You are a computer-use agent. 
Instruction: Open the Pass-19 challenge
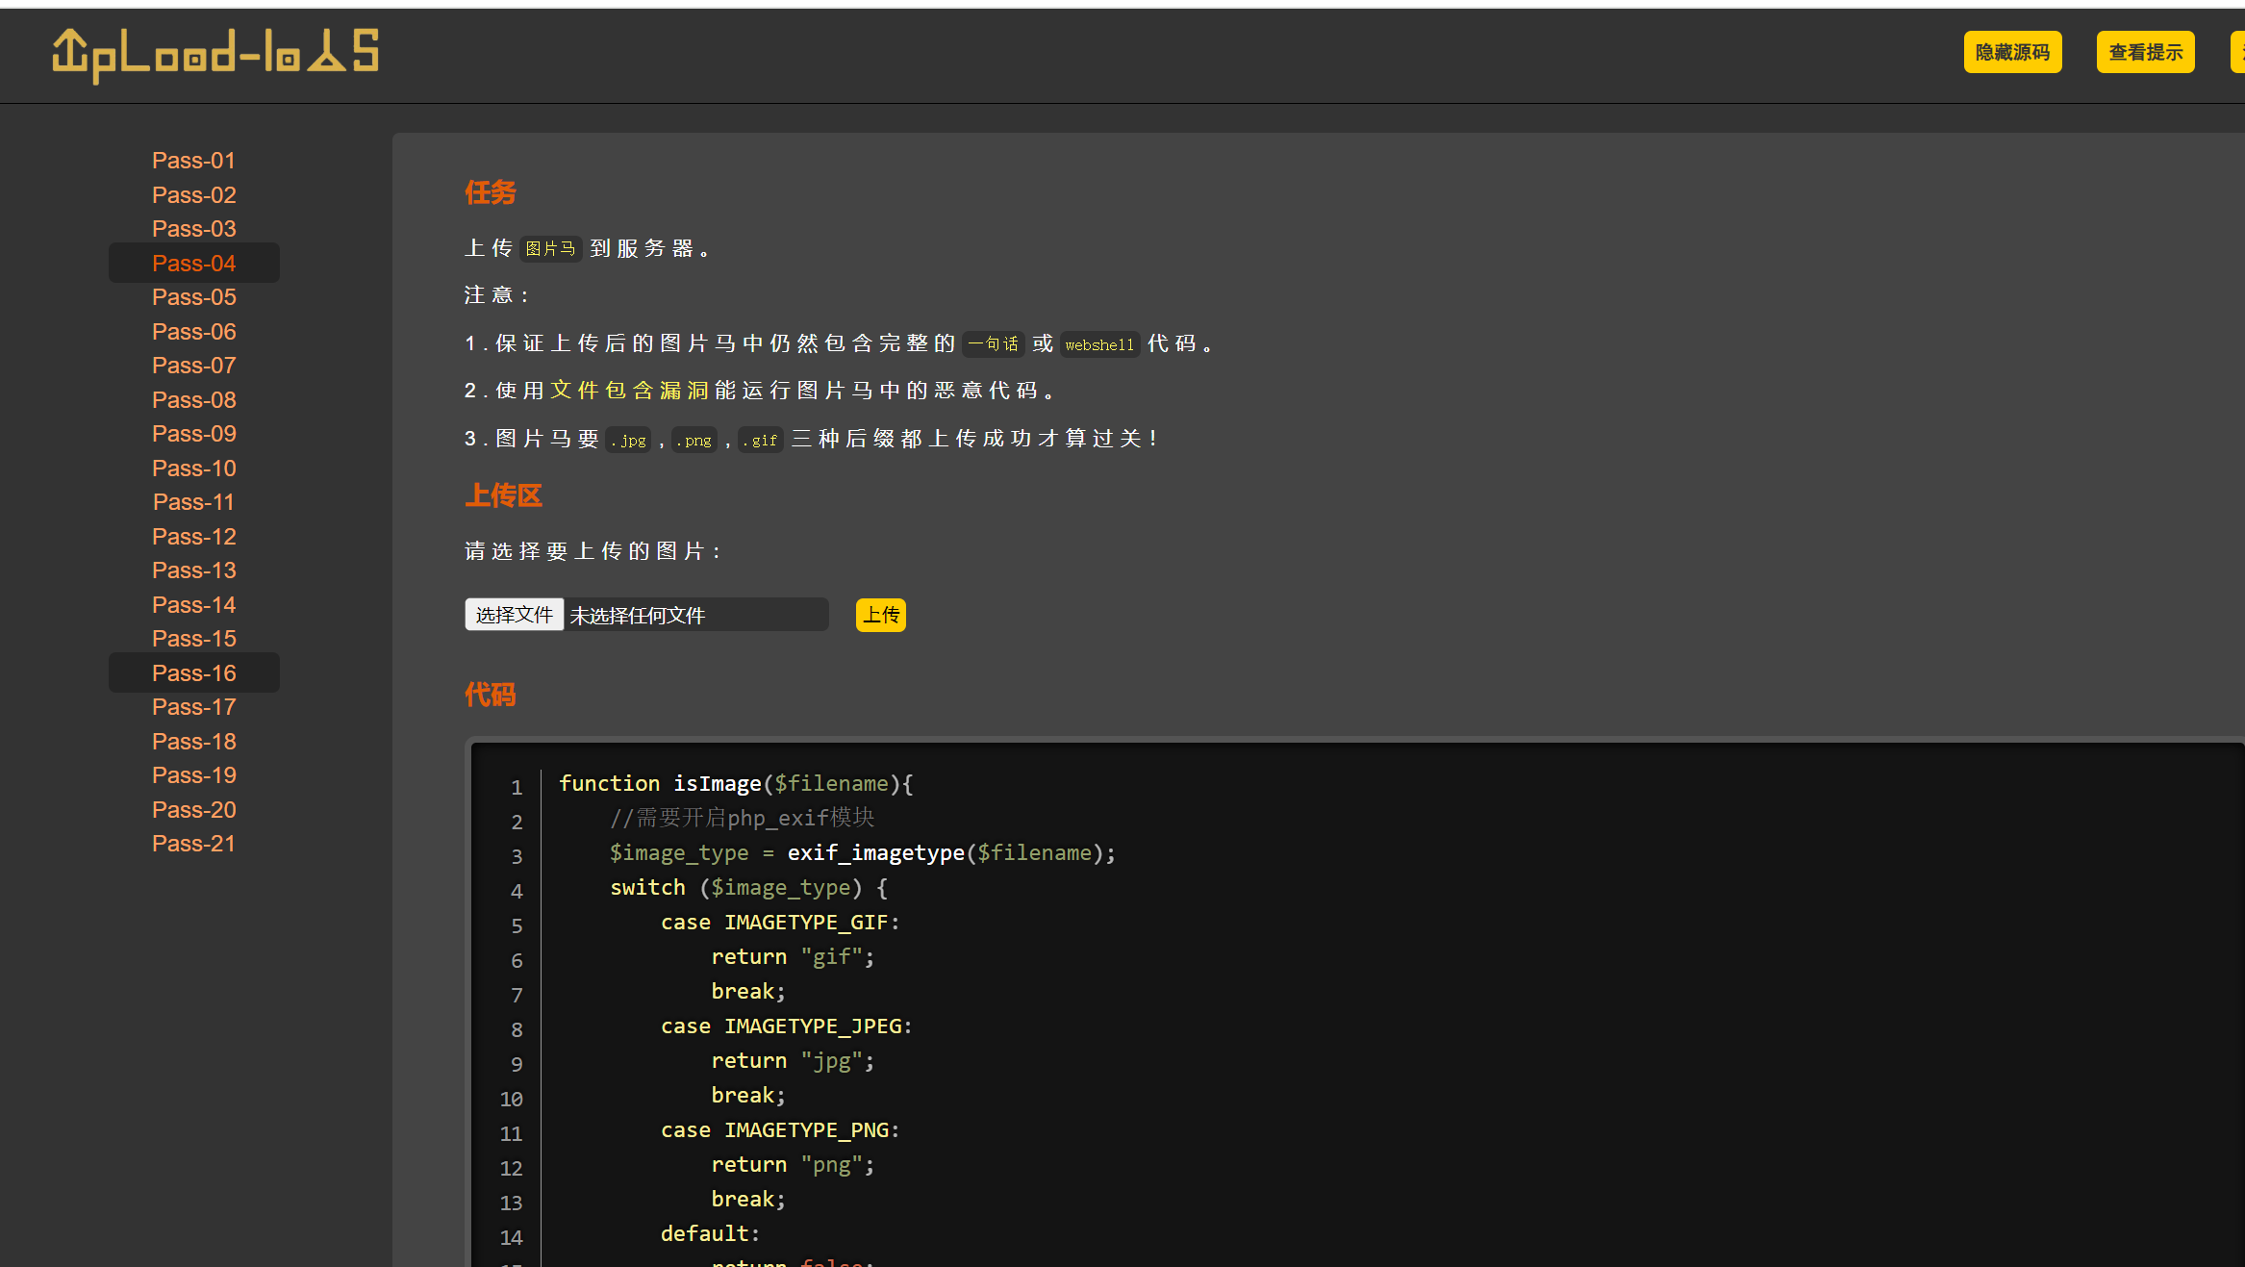click(193, 775)
